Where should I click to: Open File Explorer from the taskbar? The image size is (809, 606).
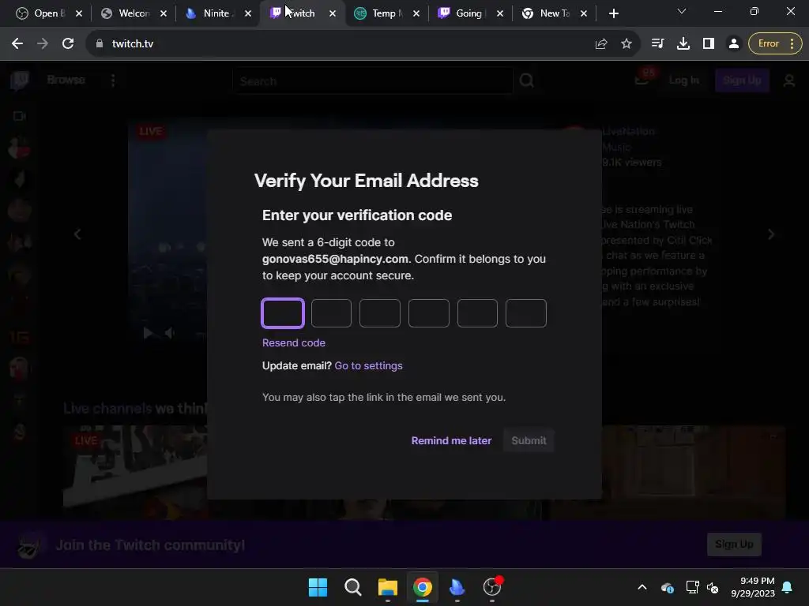(387, 587)
